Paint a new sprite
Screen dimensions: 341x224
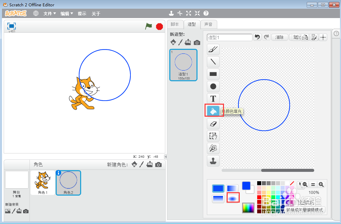pyautogui.click(x=141, y=164)
